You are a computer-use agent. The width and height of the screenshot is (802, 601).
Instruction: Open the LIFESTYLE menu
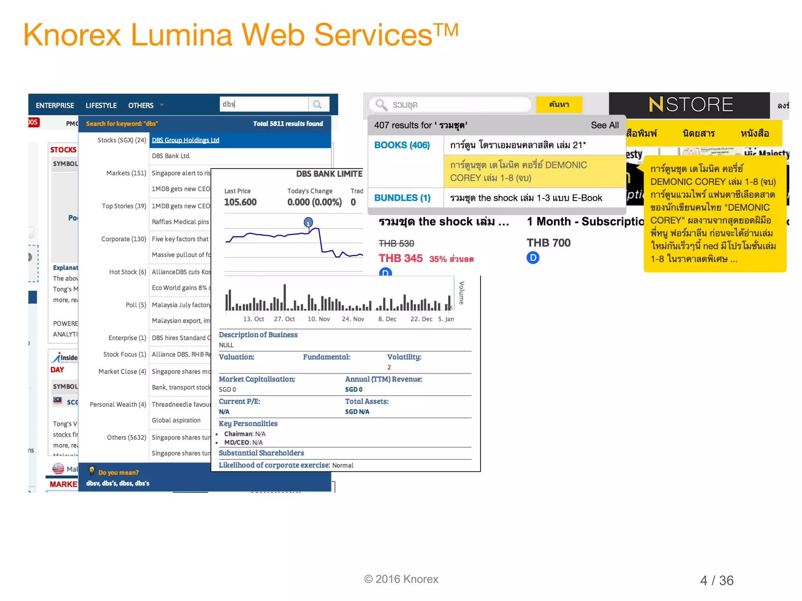pos(101,106)
